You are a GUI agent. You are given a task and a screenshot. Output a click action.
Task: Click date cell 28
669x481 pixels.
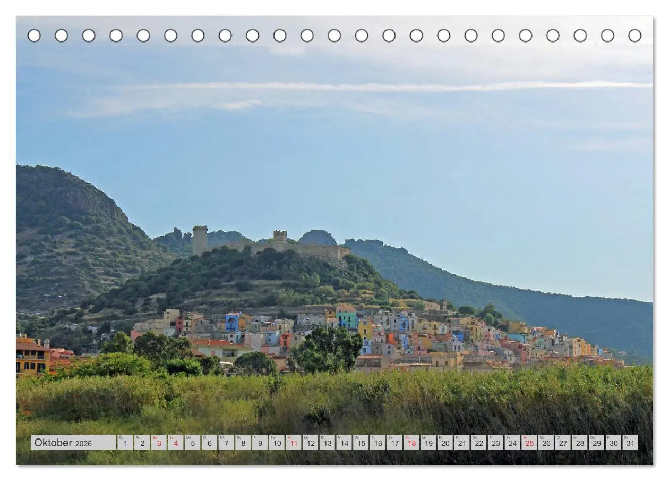[580, 443]
